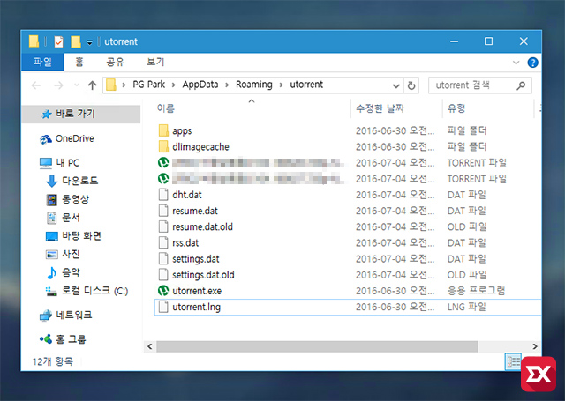Click the Properties quick access icon

point(58,41)
